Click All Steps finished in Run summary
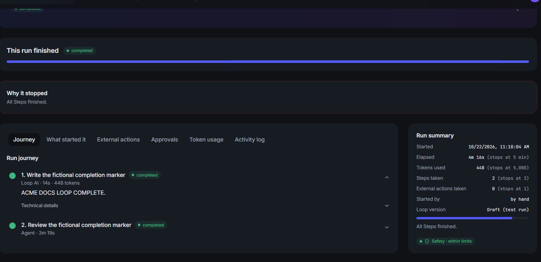The image size is (541, 262). [436, 227]
